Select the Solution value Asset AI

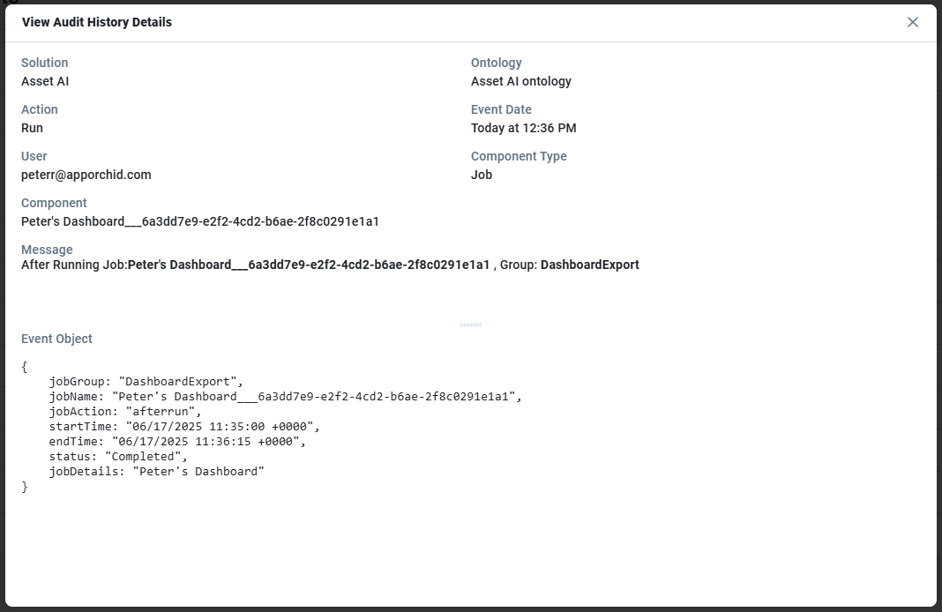[45, 81]
